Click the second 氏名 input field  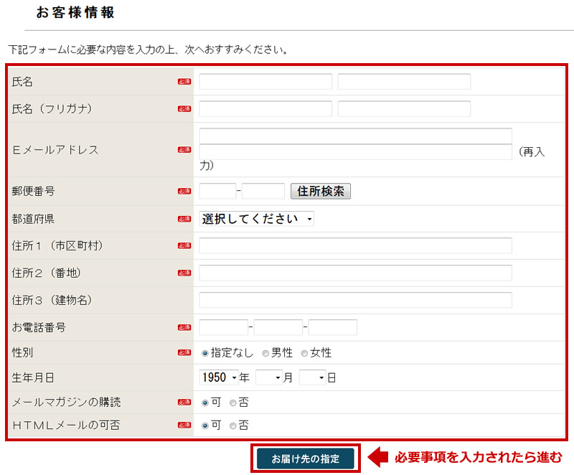point(404,82)
